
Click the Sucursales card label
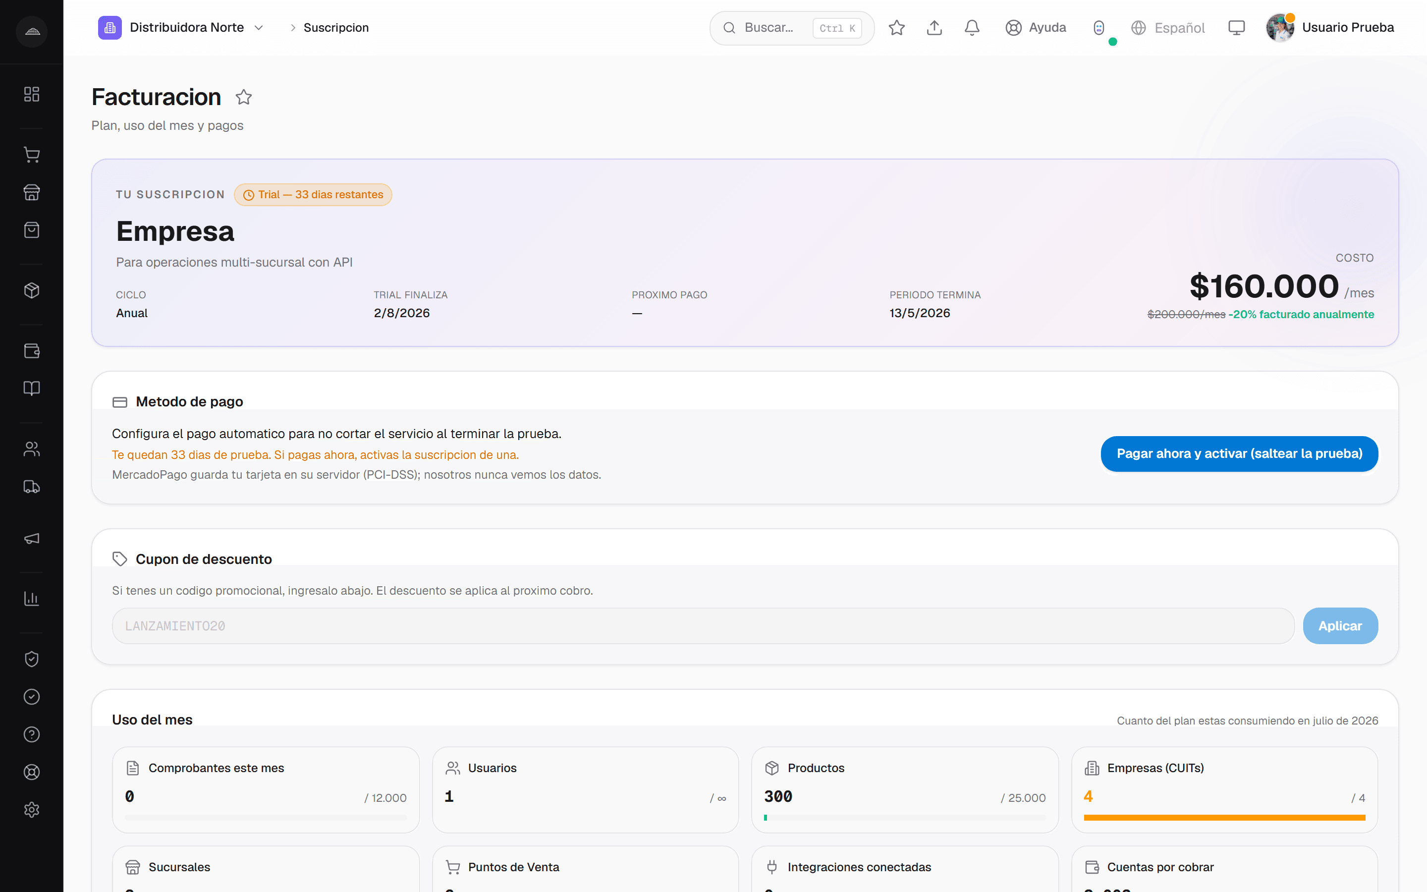click(179, 867)
